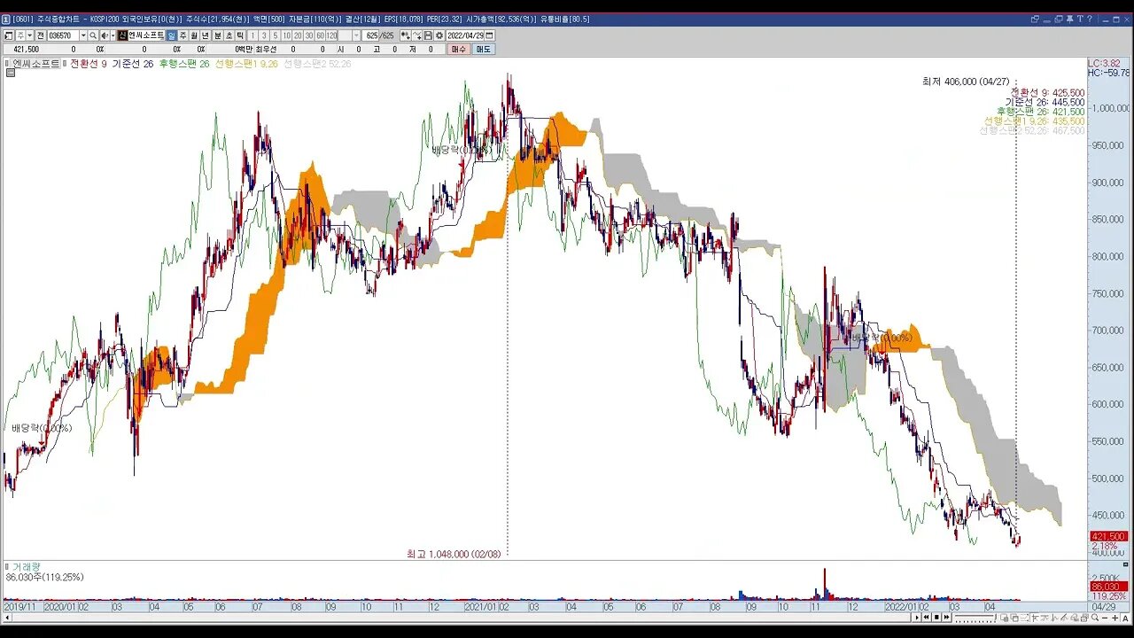Viewport: 1134px width, 638px height.
Task: Click the speaker sound icon in toolbar
Action: tap(104, 35)
